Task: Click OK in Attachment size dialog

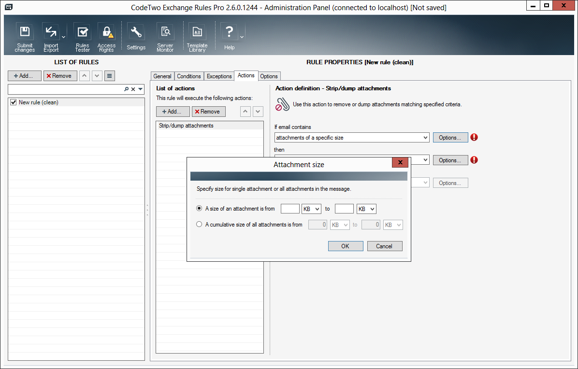Action: [345, 246]
